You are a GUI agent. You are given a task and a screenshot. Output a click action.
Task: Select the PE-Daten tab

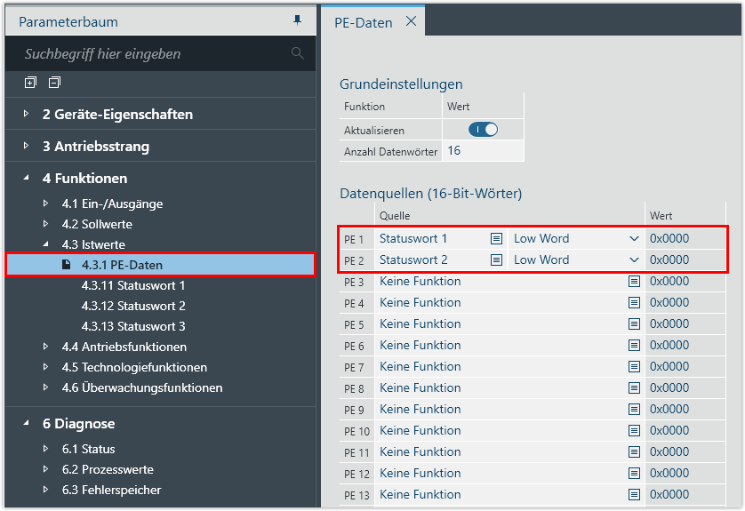(363, 22)
